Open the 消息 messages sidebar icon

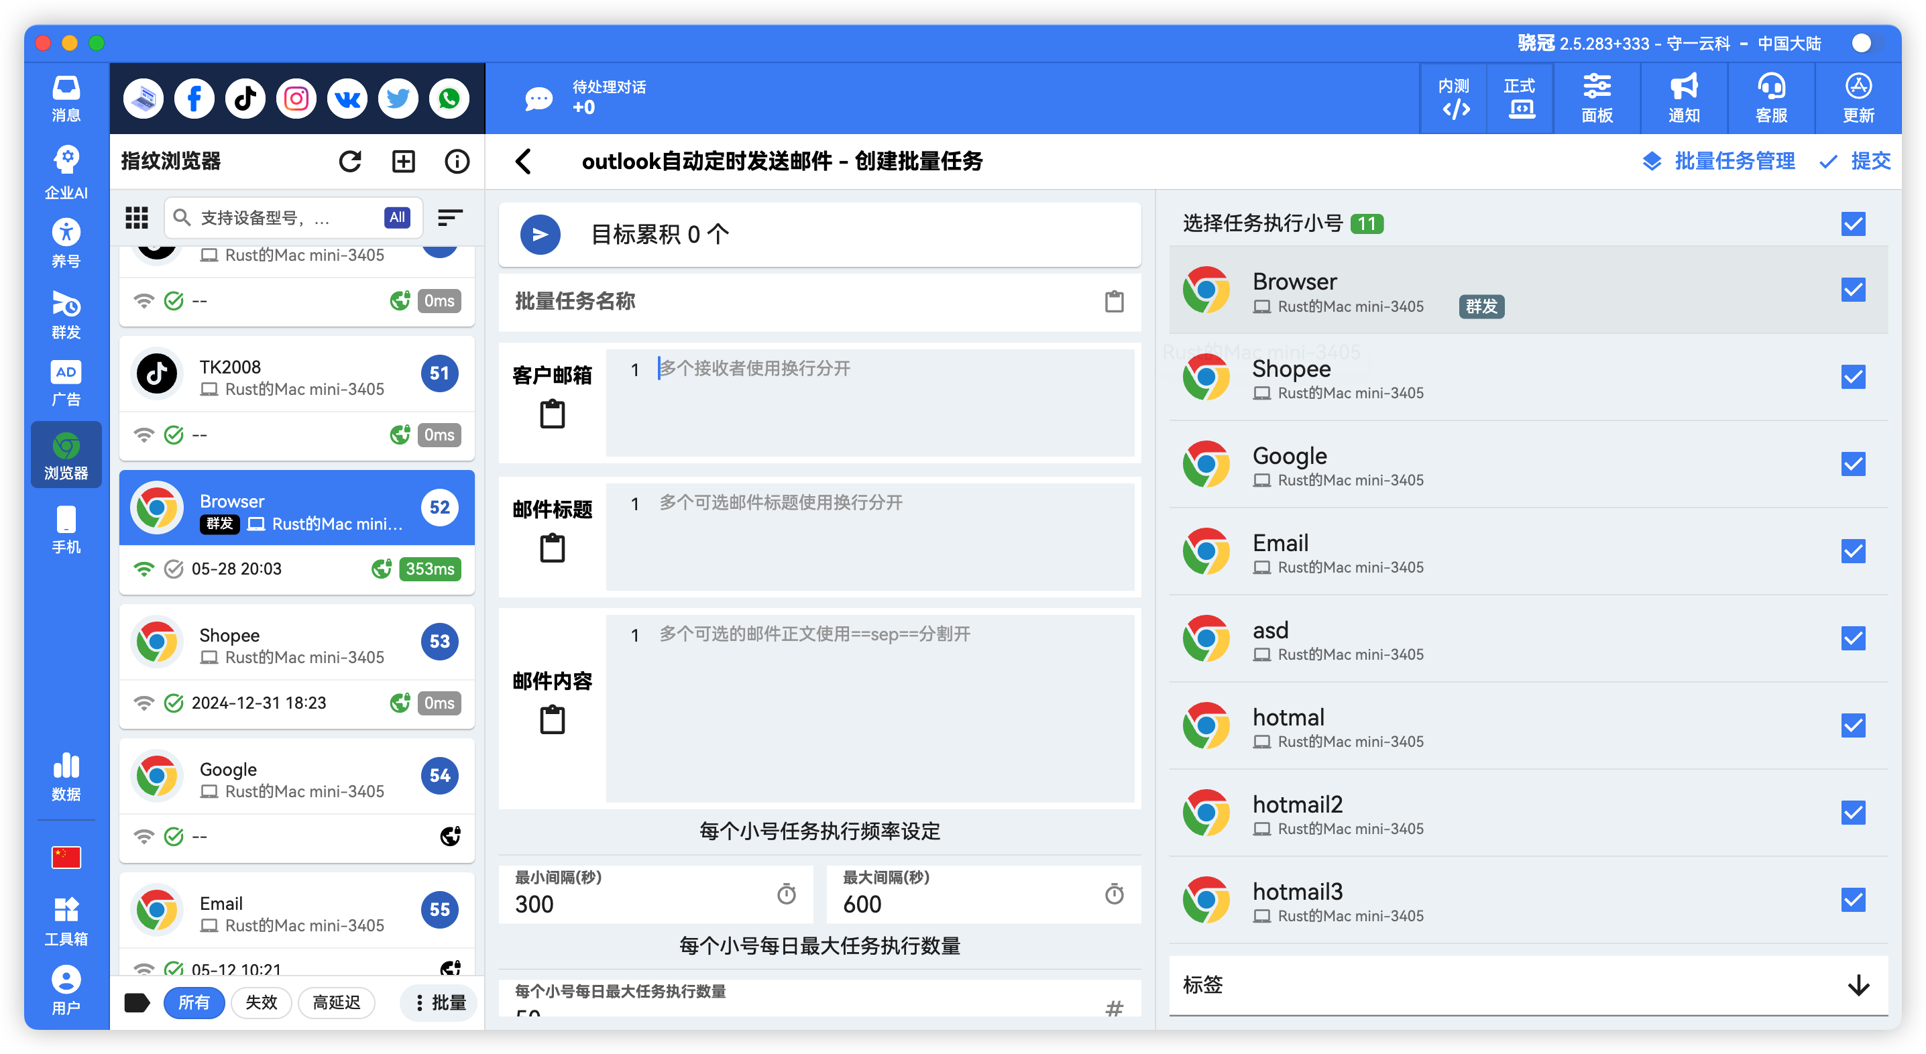pos(66,99)
